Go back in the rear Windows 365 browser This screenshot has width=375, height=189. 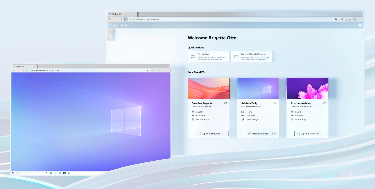tap(110, 19)
